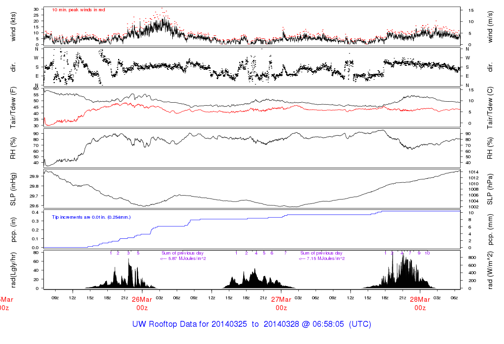Click the '27Mar' date label on the time axis

[281, 300]
